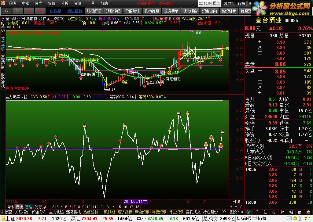The width and height of the screenshot is (313, 222).
Task: Open the 功能 menu
Action: [25, 3]
